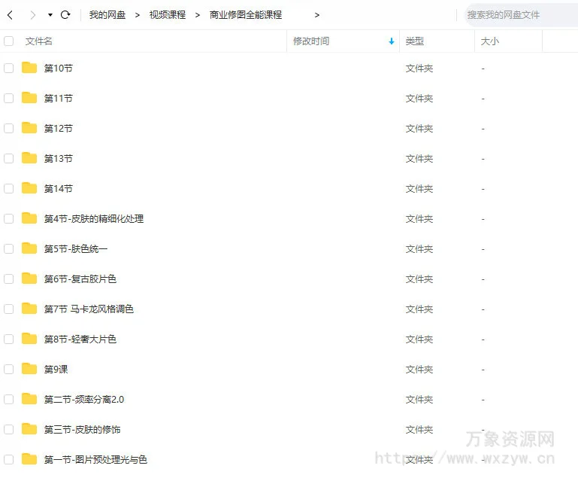Check the box for 第6节-复古胶片色
Viewport: 578px width, 484px height.
pyautogui.click(x=9, y=279)
